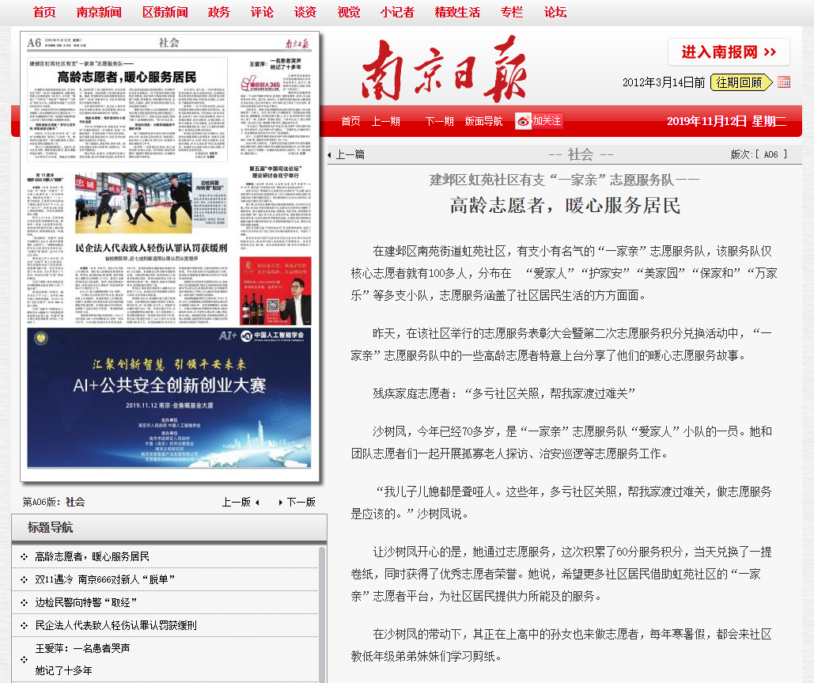Screen dimensions: 814x683
Task: Open the 首页 top menu item
Action: (x=44, y=12)
